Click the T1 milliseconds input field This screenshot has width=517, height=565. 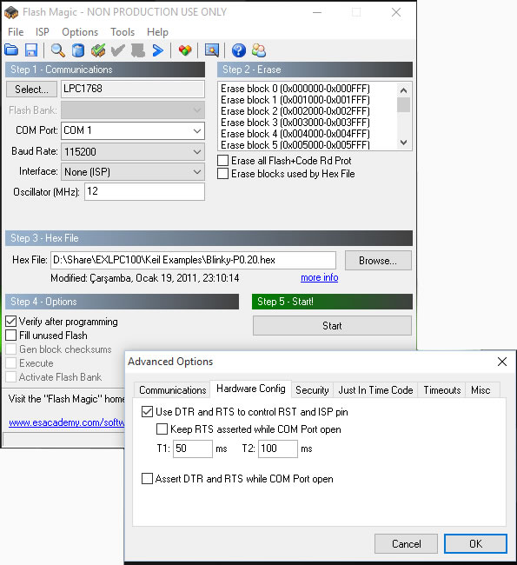coord(192,449)
